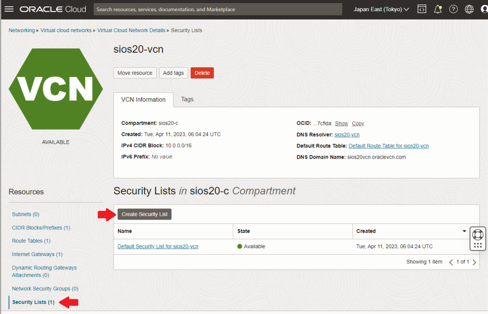The width and height of the screenshot is (488, 314).
Task: Click the Security Lists breadcrumb text
Action: coord(186,30)
